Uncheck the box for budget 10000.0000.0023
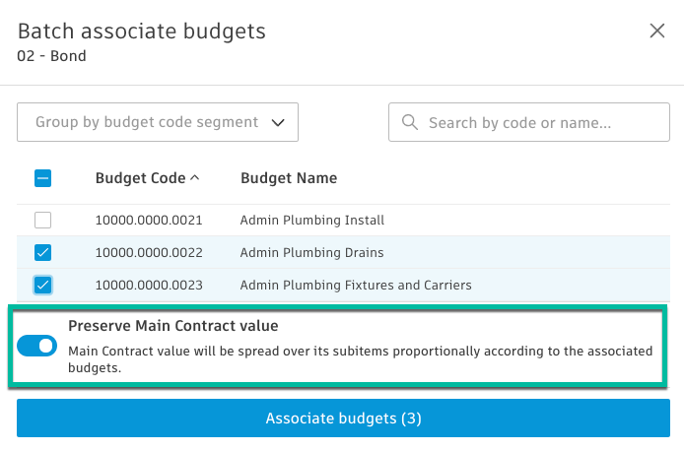 42,286
